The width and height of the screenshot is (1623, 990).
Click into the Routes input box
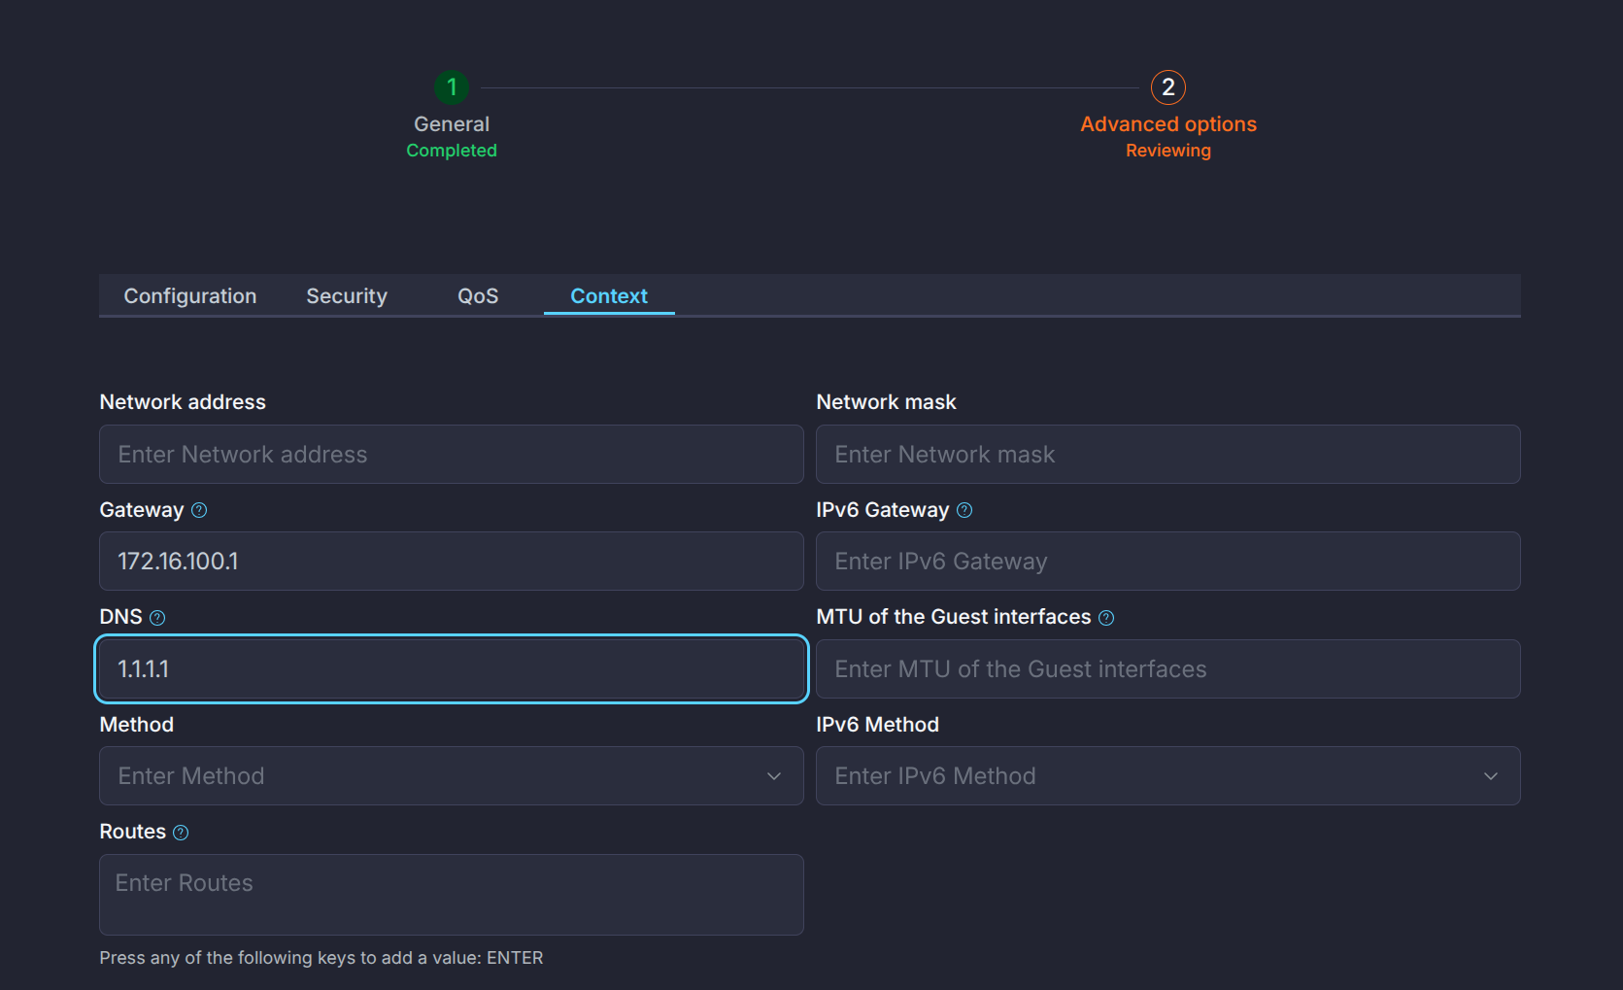(x=452, y=895)
